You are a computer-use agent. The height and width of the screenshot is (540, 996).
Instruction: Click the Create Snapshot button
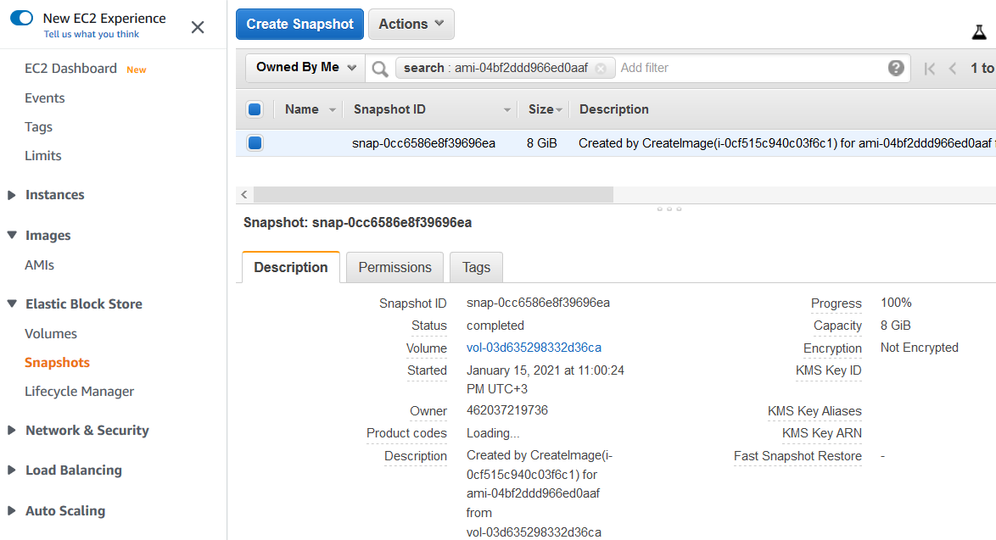[x=299, y=24]
